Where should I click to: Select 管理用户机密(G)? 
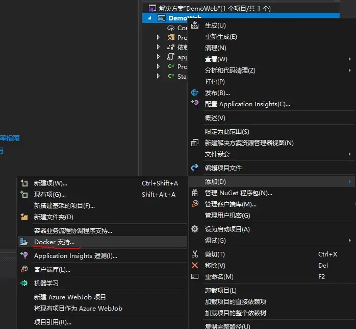(227, 215)
